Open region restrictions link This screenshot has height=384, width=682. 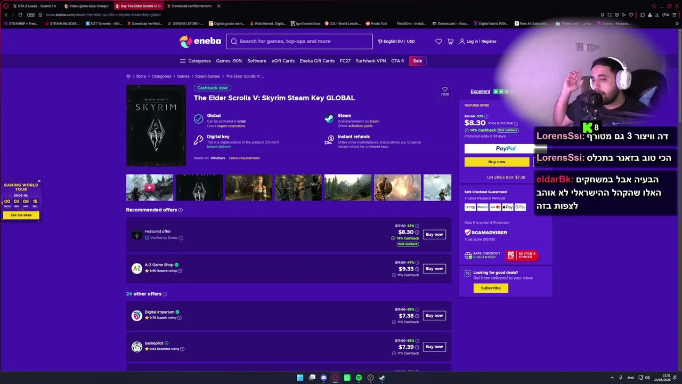pos(231,126)
